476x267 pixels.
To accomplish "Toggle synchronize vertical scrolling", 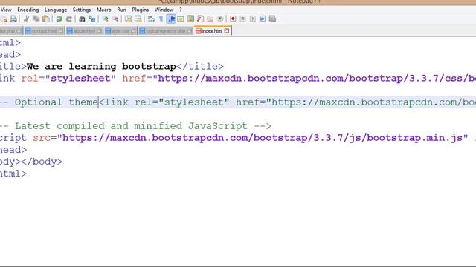I will pyautogui.click(x=129, y=19).
